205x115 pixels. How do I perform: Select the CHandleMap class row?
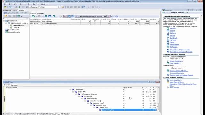pyautogui.click(x=94, y=21)
